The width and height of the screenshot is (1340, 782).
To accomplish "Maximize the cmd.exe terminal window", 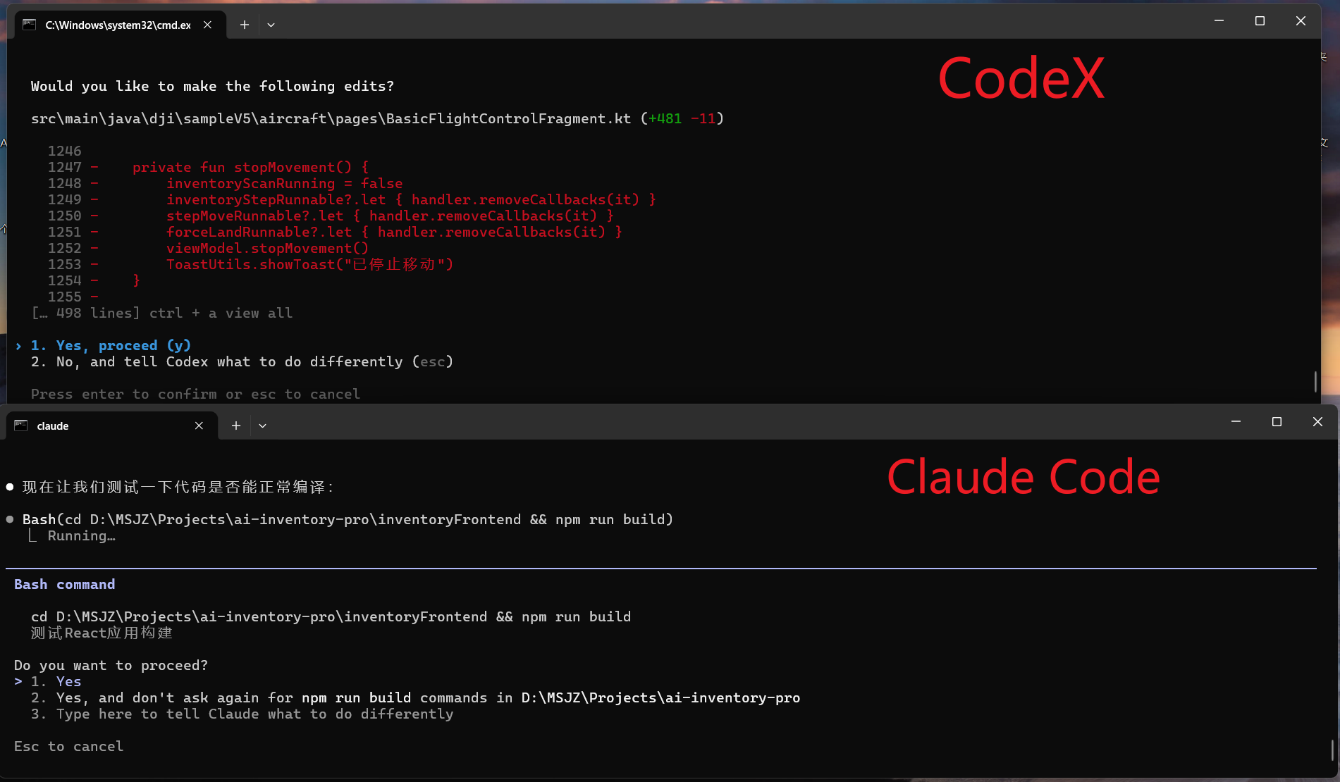I will [1260, 21].
